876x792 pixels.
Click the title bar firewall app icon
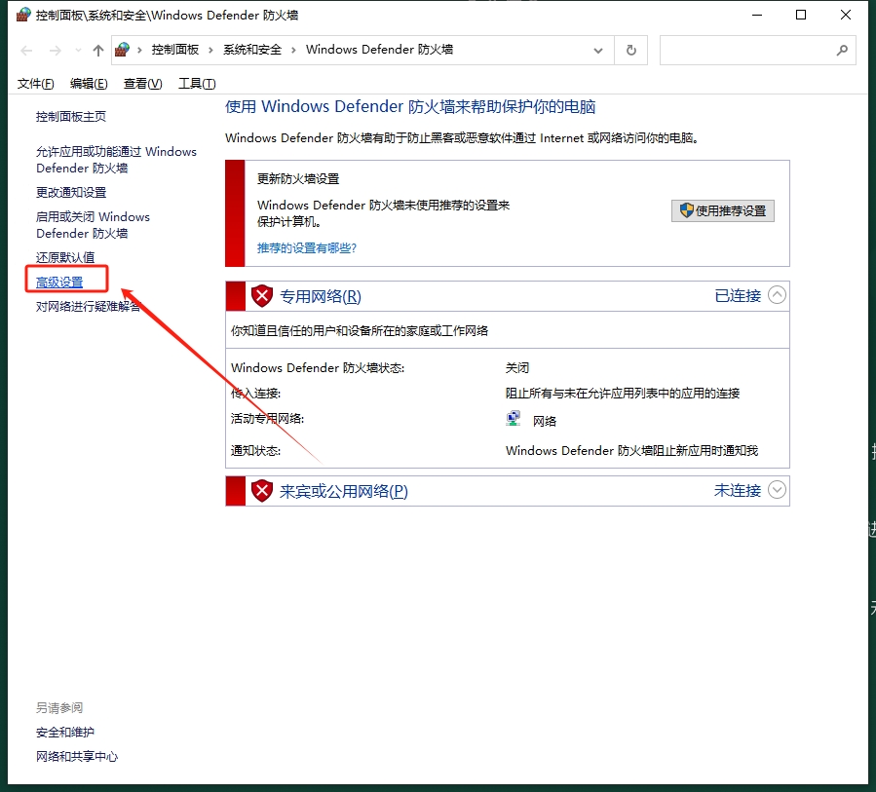[x=23, y=15]
